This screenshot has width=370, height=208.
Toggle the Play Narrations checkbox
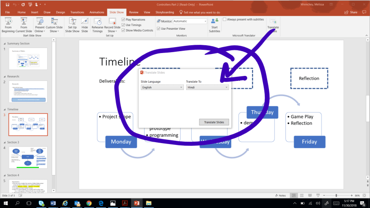(x=123, y=20)
